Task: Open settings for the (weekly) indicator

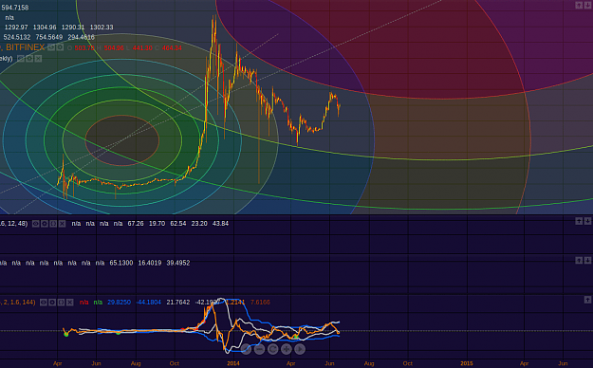Action: click(x=29, y=59)
